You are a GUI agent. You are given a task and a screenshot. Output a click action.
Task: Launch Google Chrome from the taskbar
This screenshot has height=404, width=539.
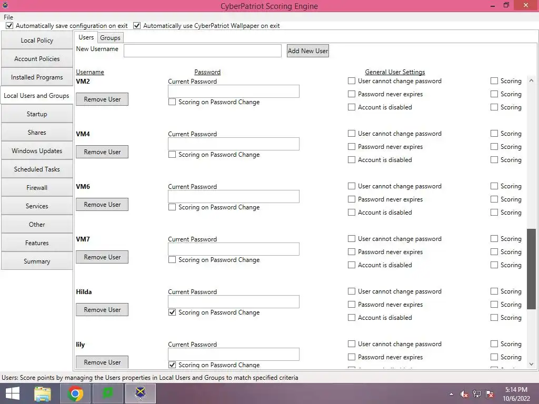pos(75,393)
